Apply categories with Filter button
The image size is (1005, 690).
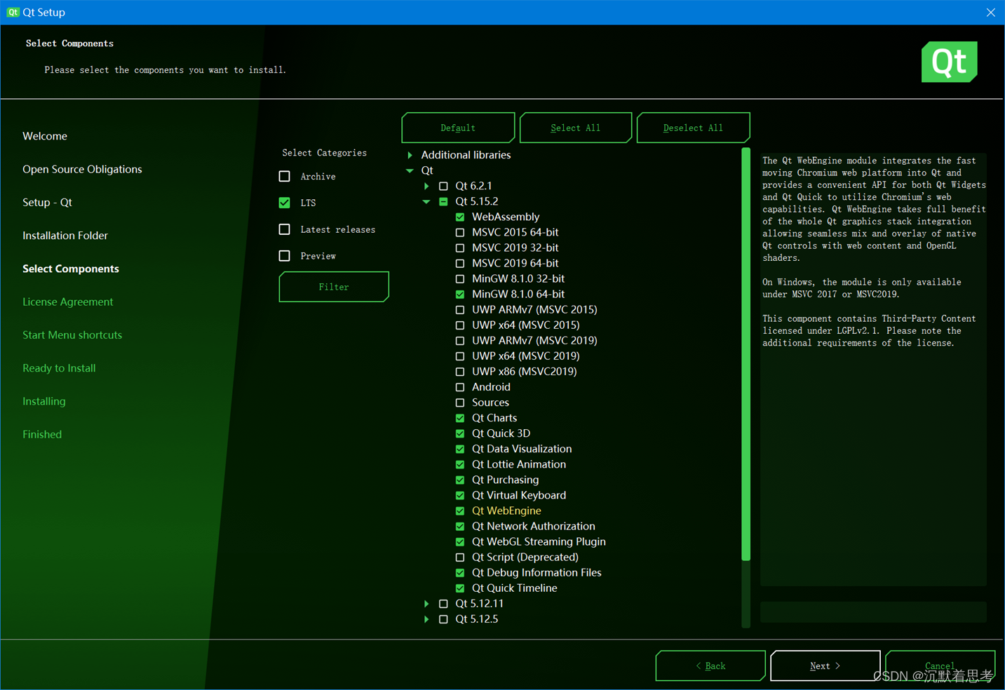[x=334, y=287]
